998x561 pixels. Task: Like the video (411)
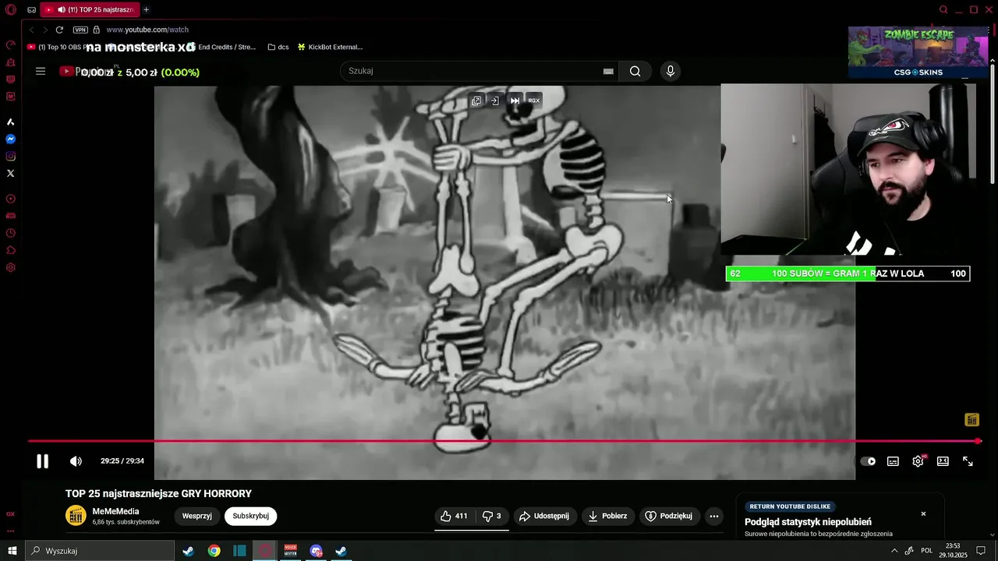pos(455,516)
